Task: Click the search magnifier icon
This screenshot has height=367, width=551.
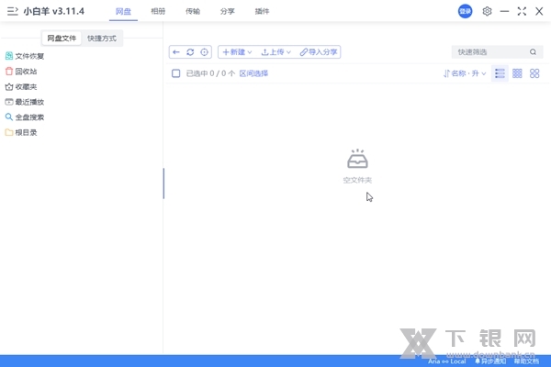Action: [x=533, y=52]
